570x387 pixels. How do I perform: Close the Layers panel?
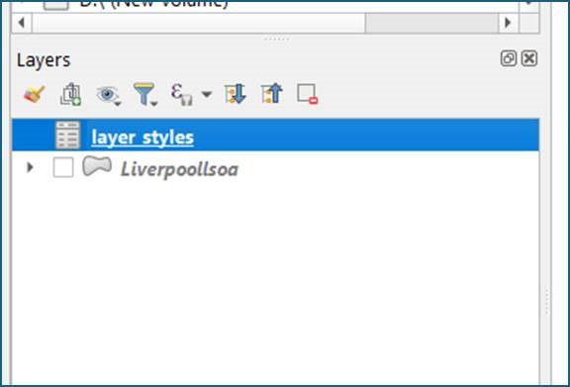point(529,59)
